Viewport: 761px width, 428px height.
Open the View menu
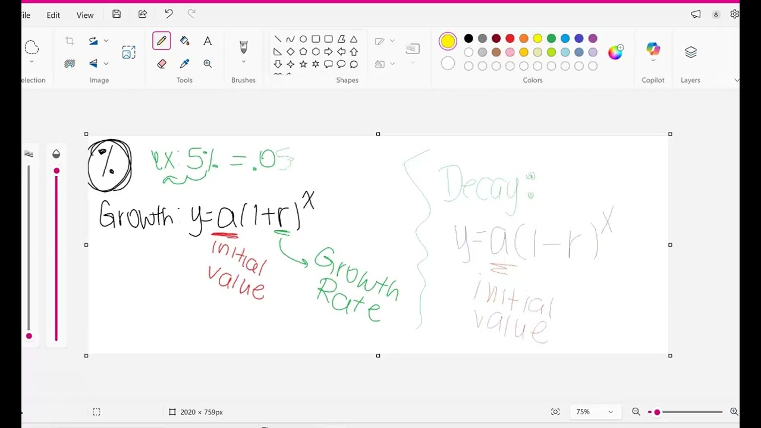(85, 15)
